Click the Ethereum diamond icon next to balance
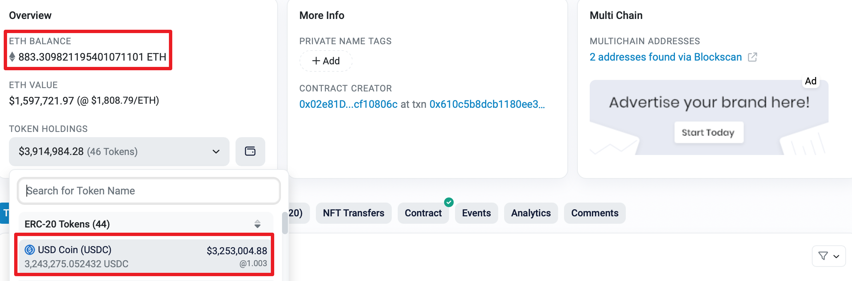Screen dimensions: 852x281 click(12, 57)
